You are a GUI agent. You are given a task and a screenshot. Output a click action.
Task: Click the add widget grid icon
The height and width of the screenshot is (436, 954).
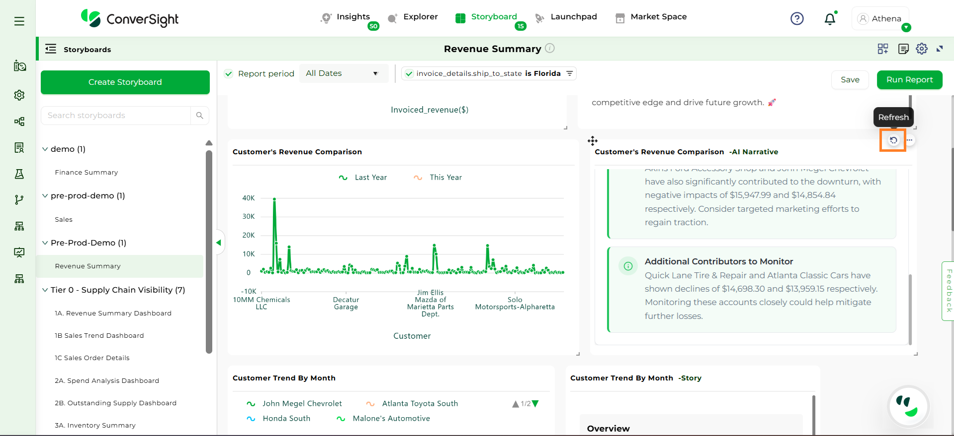click(882, 49)
